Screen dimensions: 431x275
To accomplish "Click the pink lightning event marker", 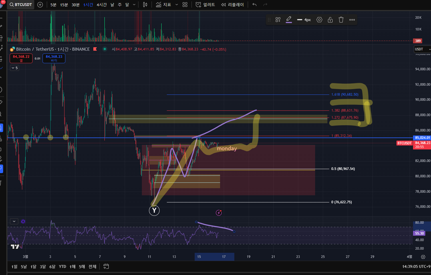I will tap(219, 213).
